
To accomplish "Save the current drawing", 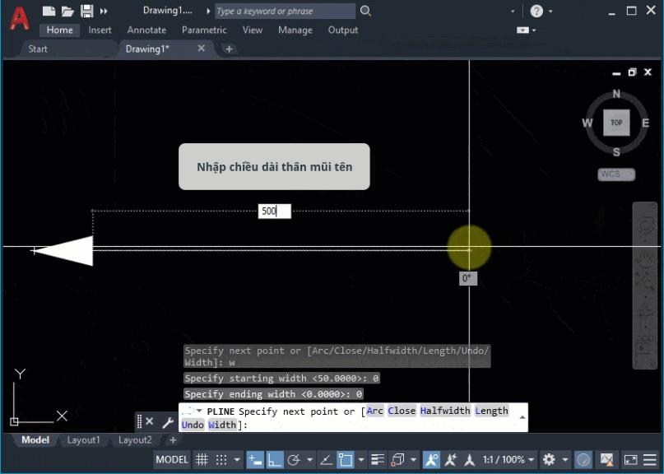I will (x=86, y=10).
